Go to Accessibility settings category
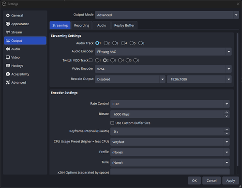 pos(25,74)
